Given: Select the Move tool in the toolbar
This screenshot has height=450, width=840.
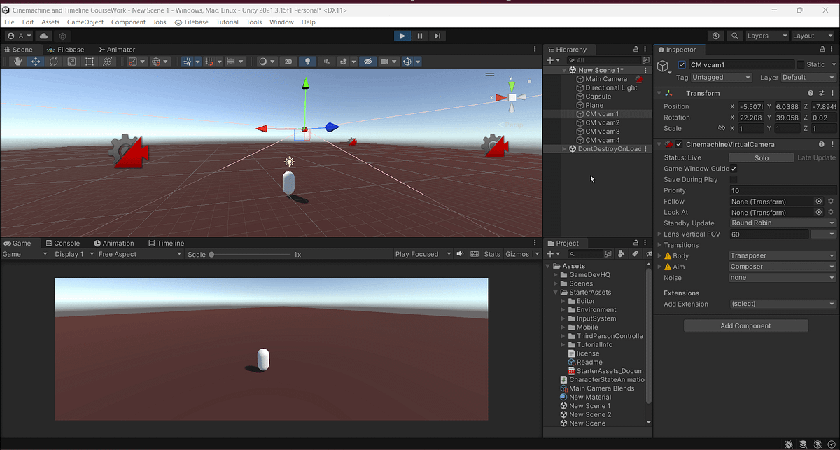Looking at the screenshot, I should coord(36,62).
